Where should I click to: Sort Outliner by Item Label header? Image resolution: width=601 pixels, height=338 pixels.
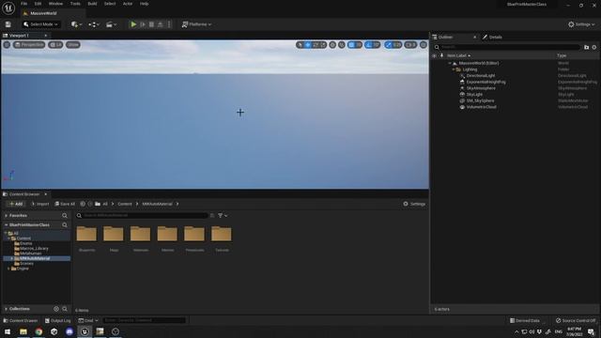pos(458,55)
